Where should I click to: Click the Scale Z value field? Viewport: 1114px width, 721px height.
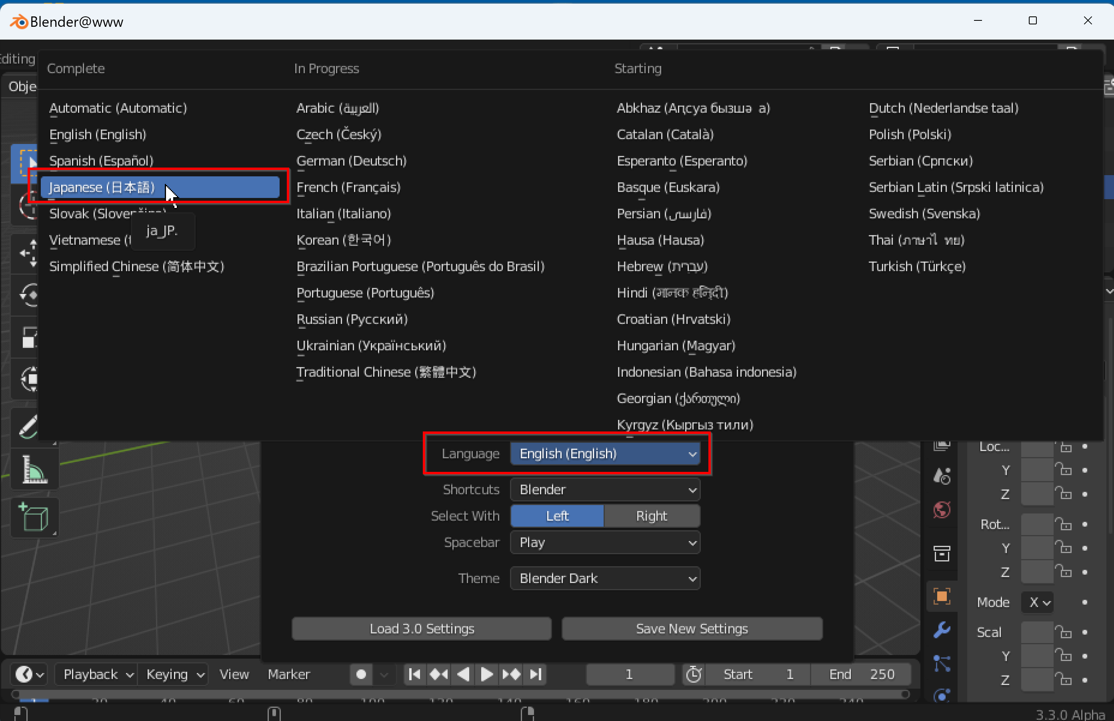[1037, 680]
